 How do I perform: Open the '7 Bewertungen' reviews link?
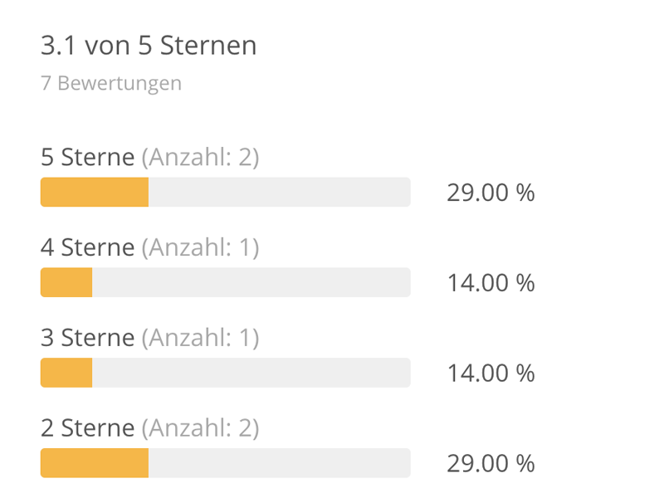click(111, 83)
